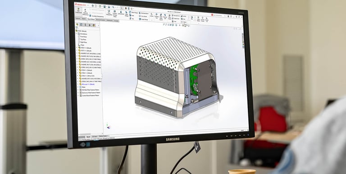Screen dimensions: 346x174
Task: Click the Open document icon
Action: [100, 6]
